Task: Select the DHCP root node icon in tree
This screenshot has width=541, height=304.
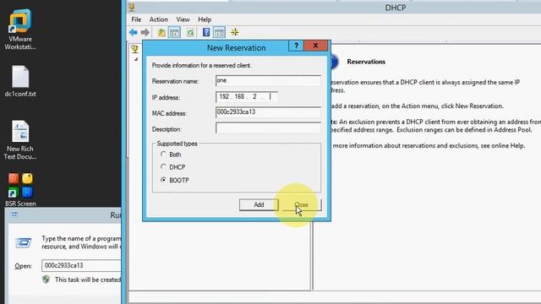Action: click(134, 49)
